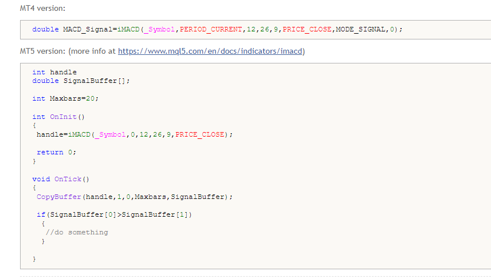Click the 'double MACD_Signal=iMACD' code line

pyautogui.click(x=217, y=29)
